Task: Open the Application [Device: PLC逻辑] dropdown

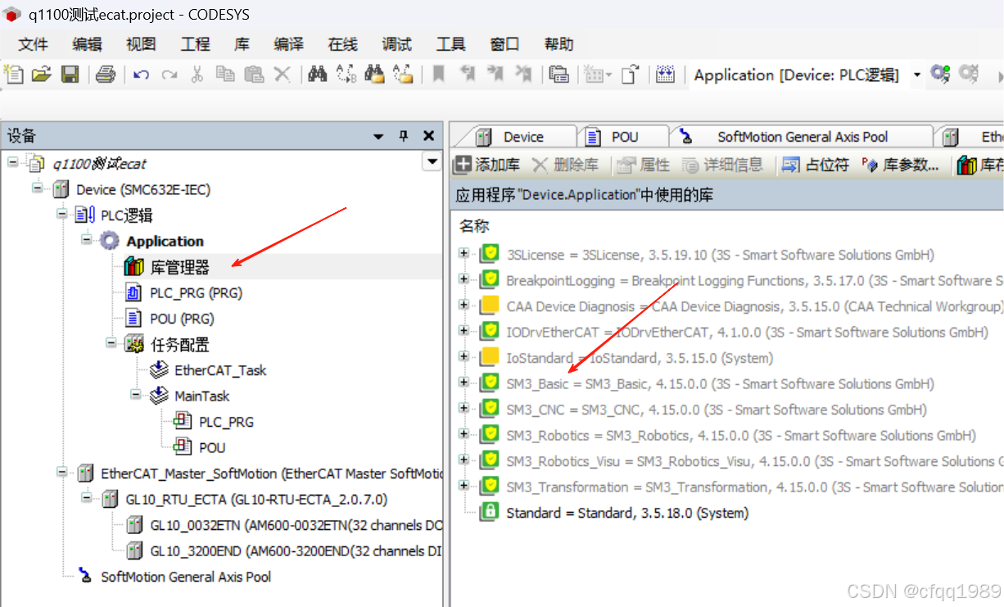Action: pyautogui.click(x=917, y=75)
